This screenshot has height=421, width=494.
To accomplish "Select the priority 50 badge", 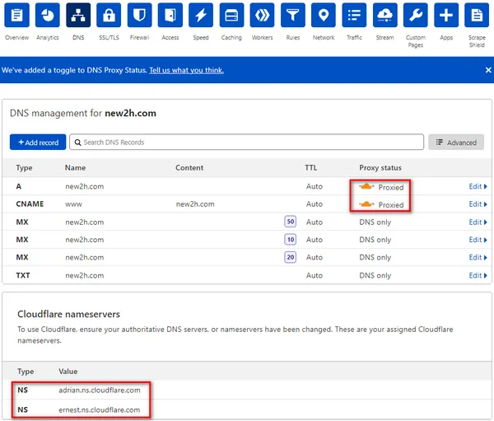I will pos(290,222).
